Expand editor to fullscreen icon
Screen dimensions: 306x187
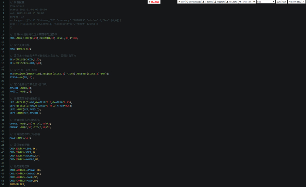click(x=304, y=2)
